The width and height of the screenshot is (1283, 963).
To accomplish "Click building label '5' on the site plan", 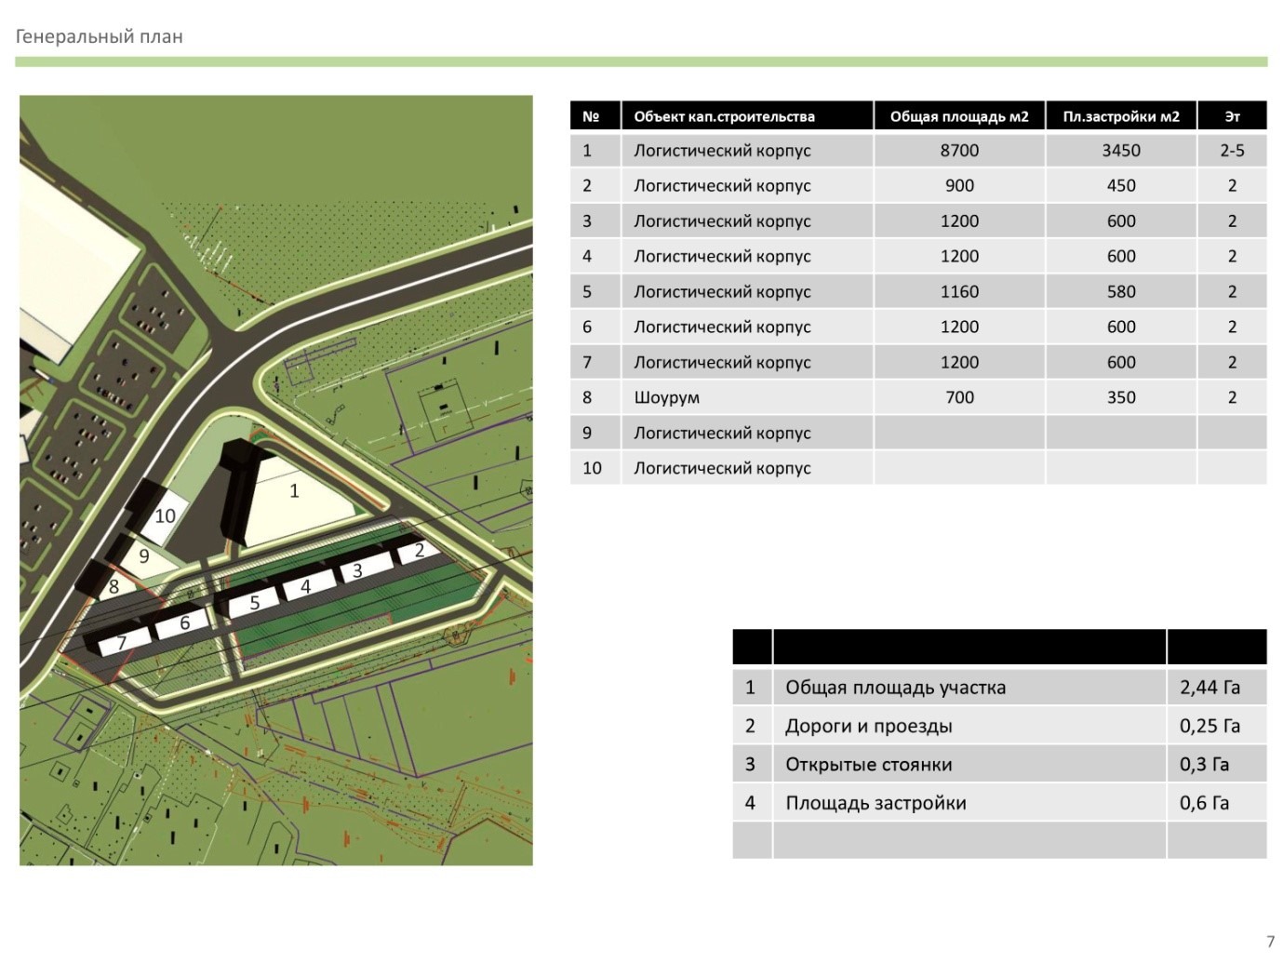I will [x=255, y=603].
